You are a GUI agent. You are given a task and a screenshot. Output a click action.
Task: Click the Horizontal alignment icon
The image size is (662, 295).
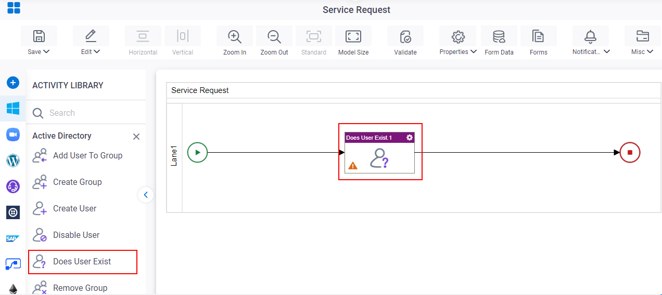(143, 36)
